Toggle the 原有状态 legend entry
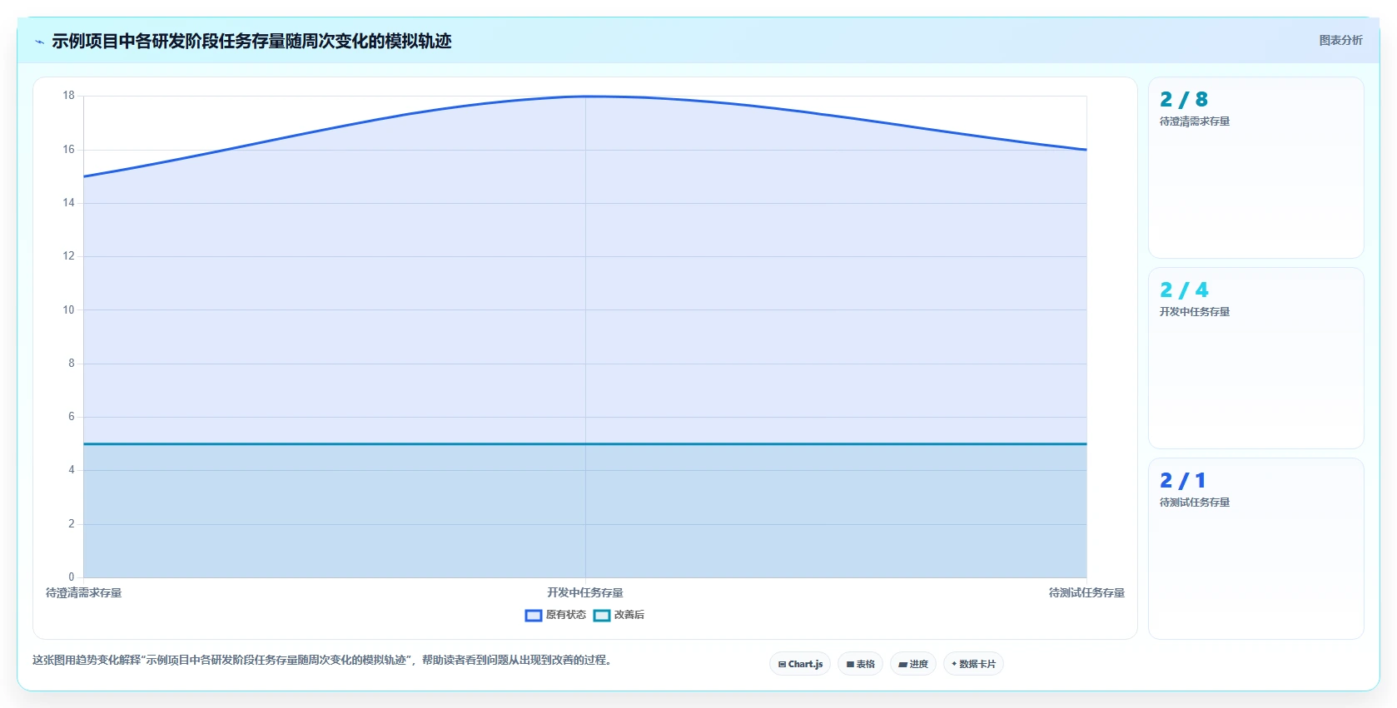1397x708 pixels. click(555, 615)
